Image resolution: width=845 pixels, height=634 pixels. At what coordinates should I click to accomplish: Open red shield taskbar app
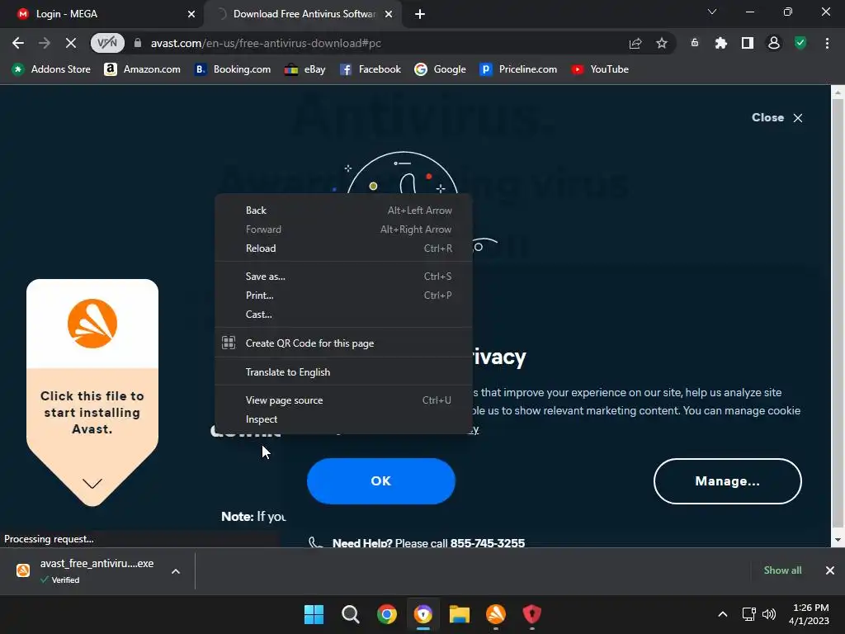tap(532, 614)
